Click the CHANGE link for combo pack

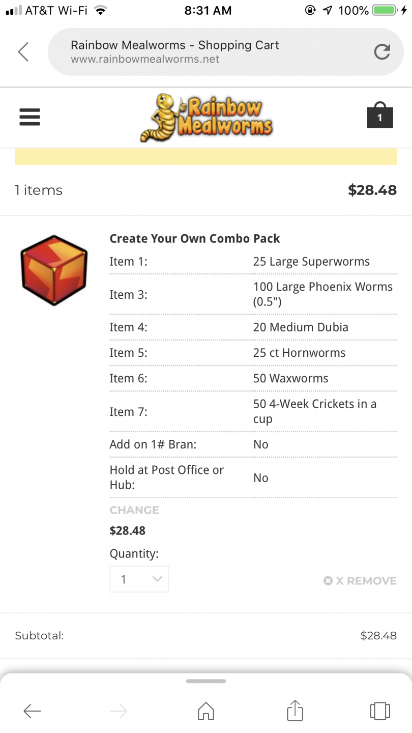134,510
